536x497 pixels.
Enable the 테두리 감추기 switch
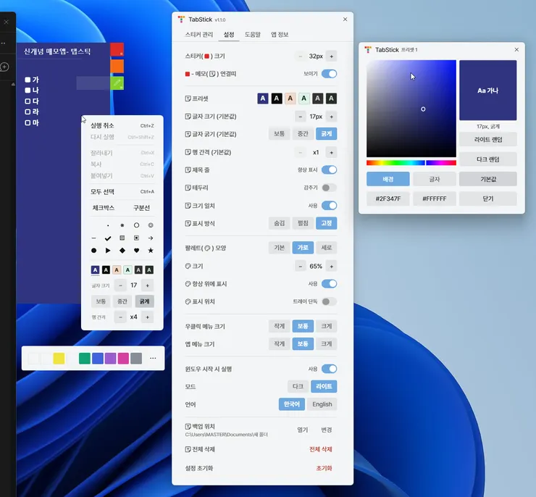(329, 188)
